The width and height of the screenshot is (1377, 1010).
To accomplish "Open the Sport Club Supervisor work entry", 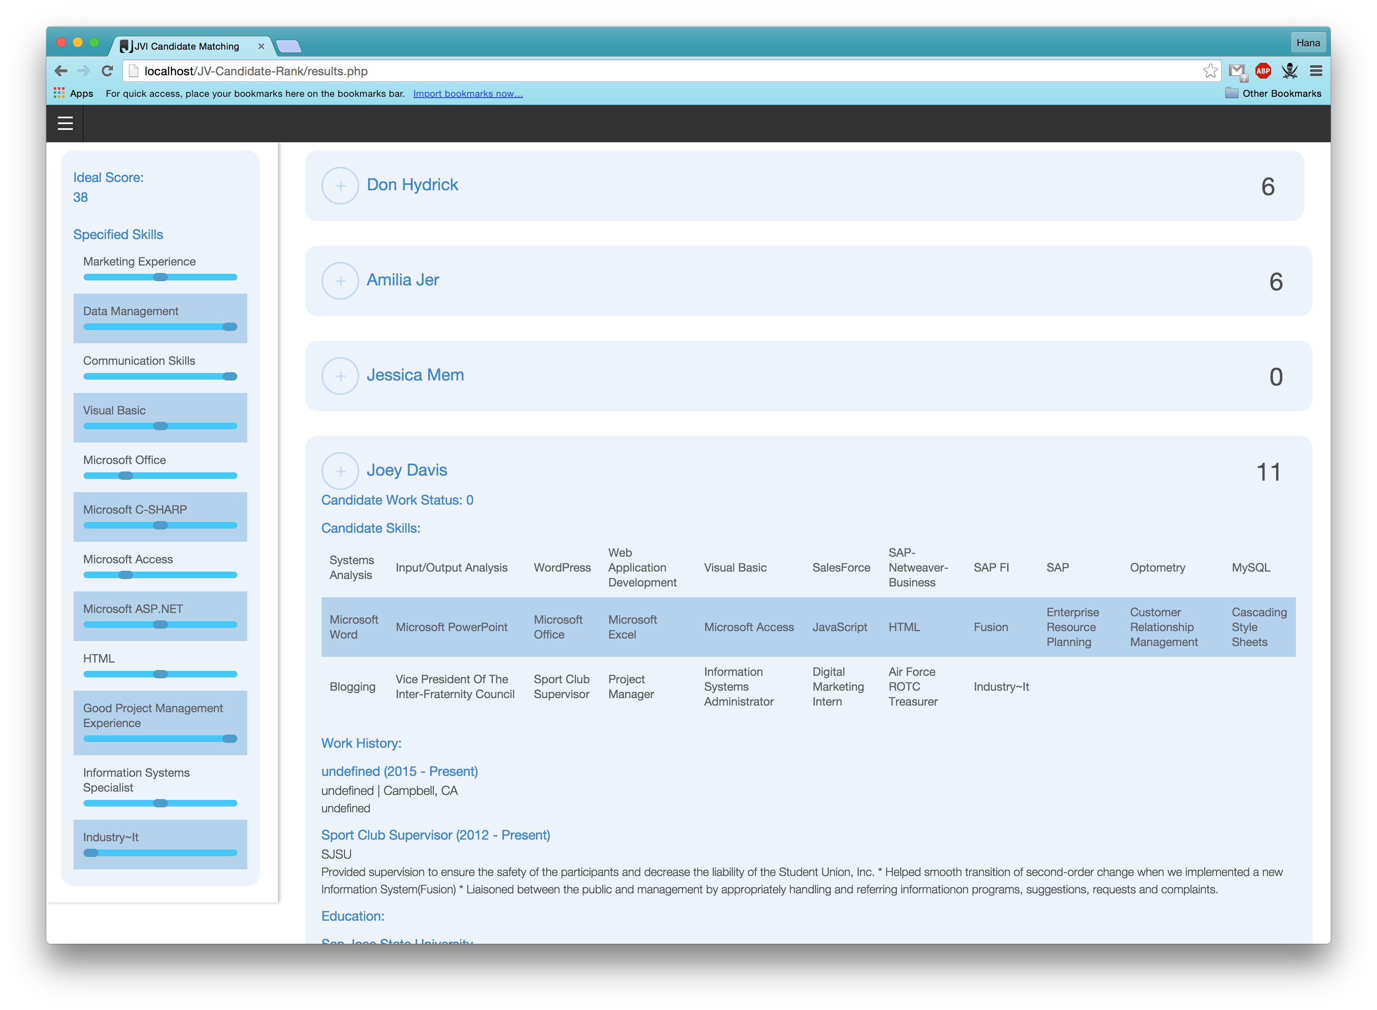I will tap(435, 835).
